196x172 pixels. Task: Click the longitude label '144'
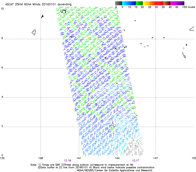click(x=117, y=158)
